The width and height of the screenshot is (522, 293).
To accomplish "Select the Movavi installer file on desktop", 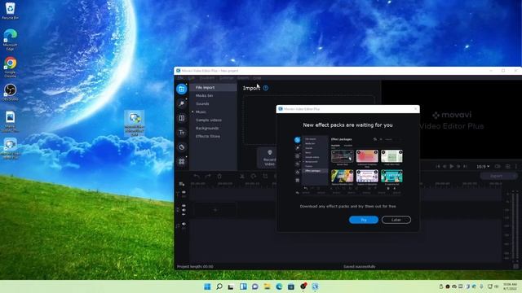I will pos(135,124).
